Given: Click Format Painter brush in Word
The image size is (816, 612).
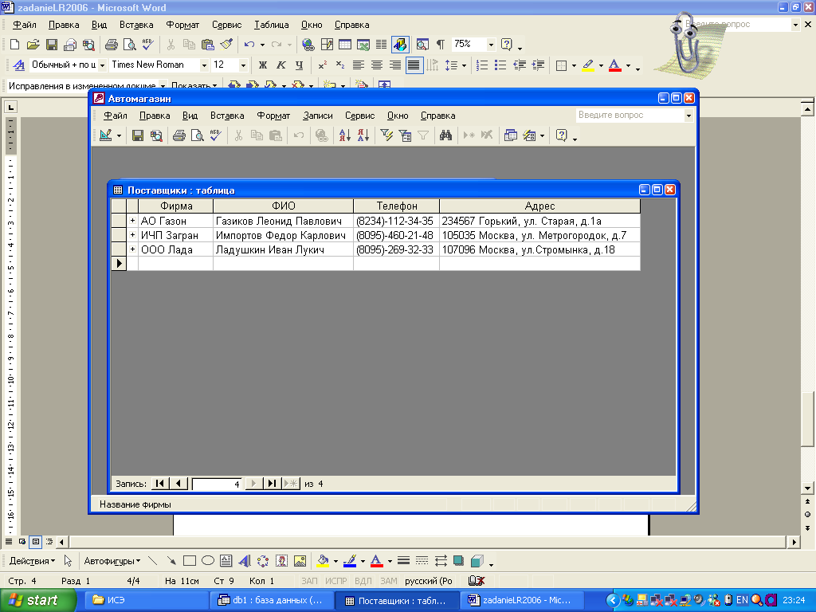Looking at the screenshot, I should (x=226, y=45).
